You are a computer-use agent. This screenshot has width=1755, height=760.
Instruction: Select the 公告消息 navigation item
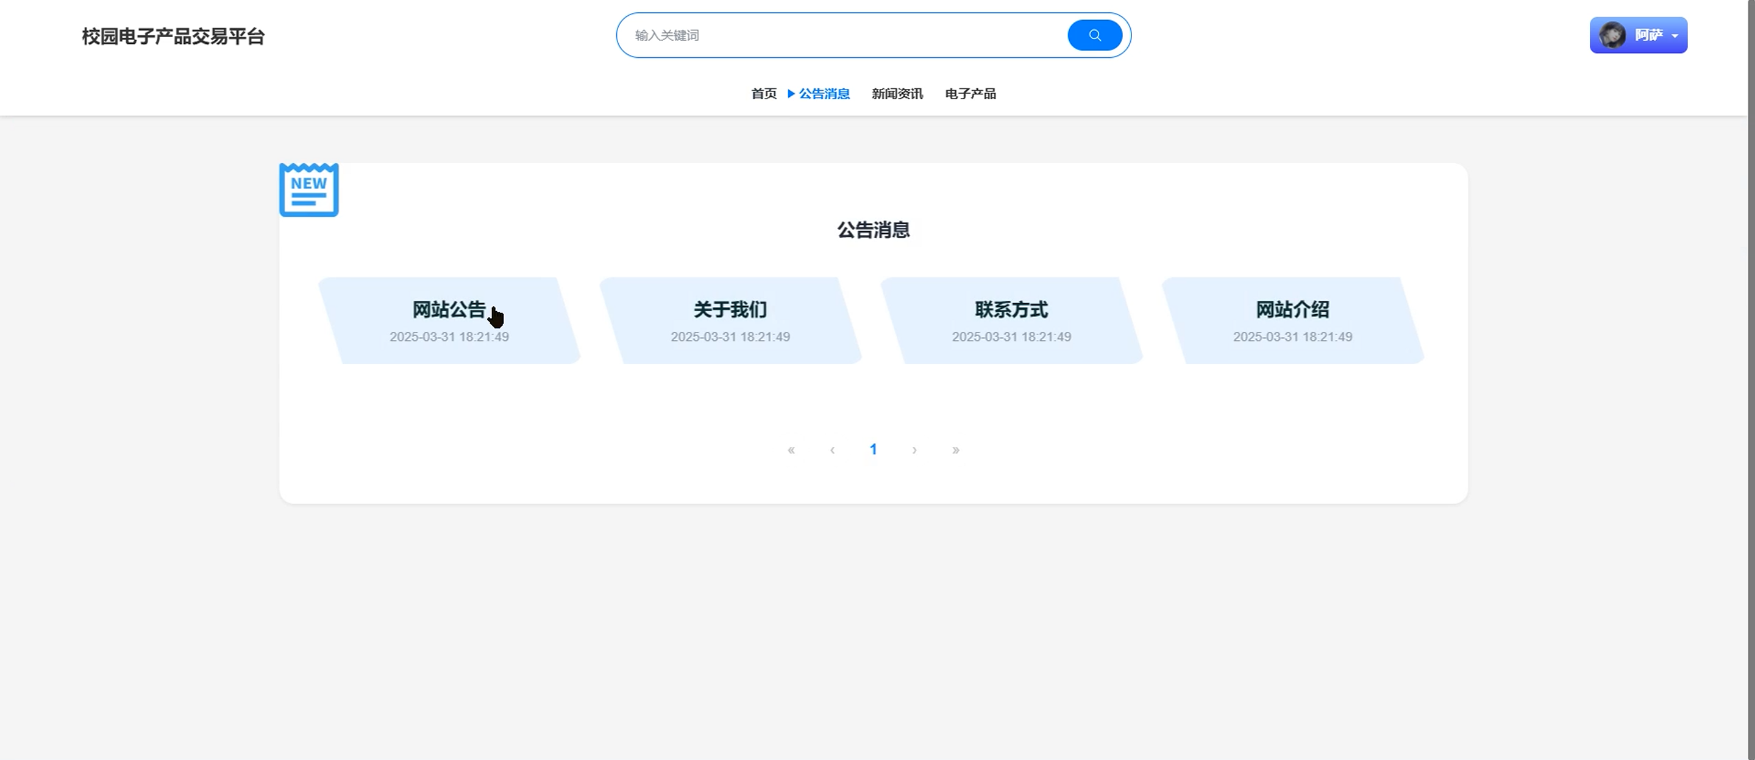(x=824, y=94)
